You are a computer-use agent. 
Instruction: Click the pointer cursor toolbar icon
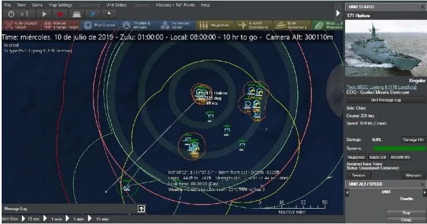coord(109,14)
